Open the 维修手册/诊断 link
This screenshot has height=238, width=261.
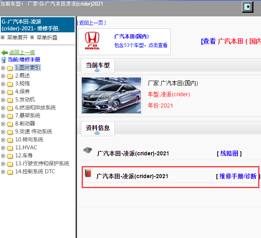tap(238, 176)
